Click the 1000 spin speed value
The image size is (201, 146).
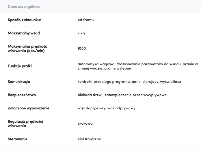click(x=82, y=48)
